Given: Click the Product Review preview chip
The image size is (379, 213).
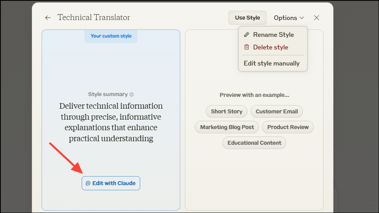Looking at the screenshot, I should coord(288,127).
